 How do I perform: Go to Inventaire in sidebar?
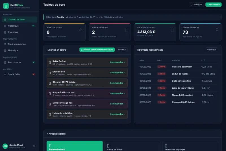[19, 32]
